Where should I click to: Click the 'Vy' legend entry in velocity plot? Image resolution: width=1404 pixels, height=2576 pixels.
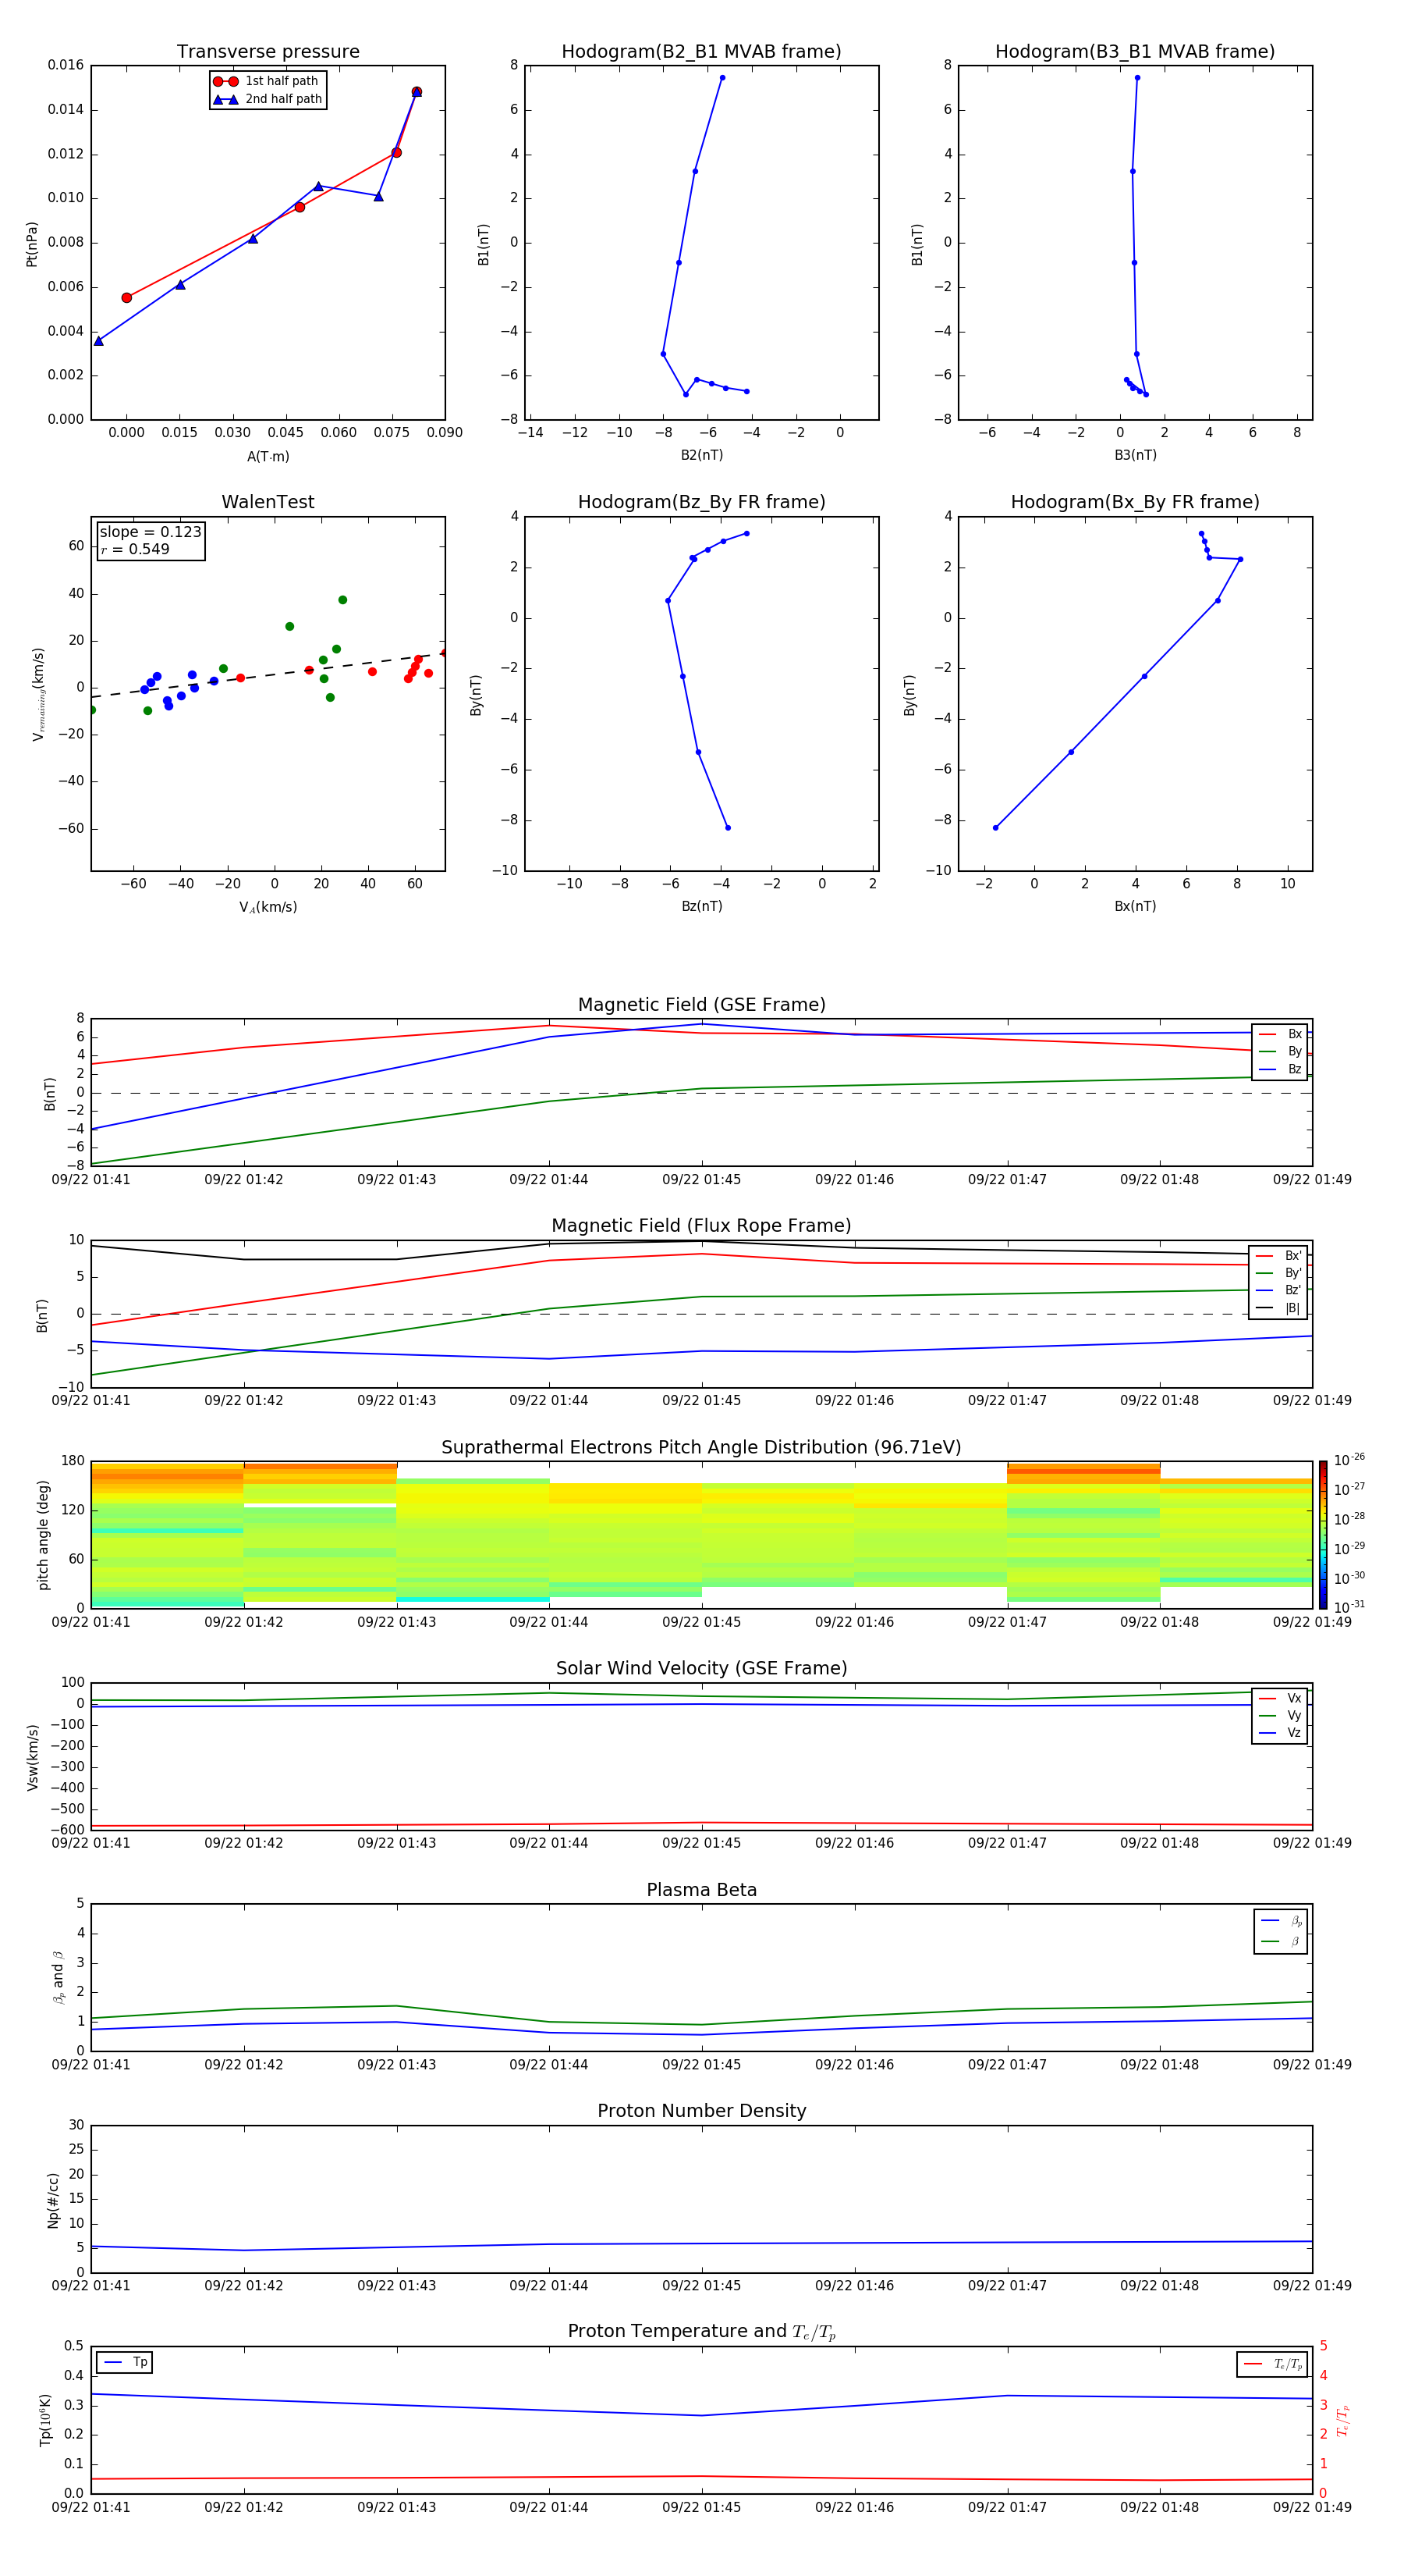click(1280, 1715)
